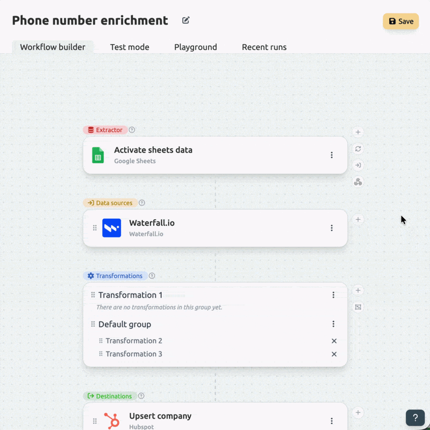Click the webhook icon beside Extractor card
Viewport: 430px width, 430px height.
coord(358,182)
